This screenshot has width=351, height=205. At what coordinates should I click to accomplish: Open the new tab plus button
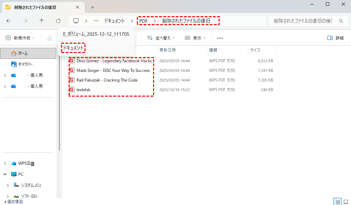92,7
